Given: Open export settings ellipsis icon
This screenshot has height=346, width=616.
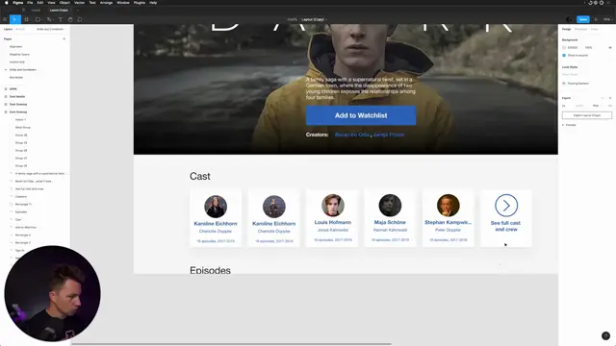Looking at the screenshot, I should tap(609, 106).
